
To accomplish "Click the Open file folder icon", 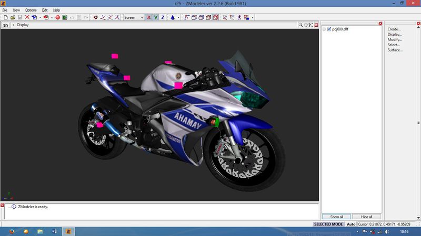I will [x=13, y=17].
